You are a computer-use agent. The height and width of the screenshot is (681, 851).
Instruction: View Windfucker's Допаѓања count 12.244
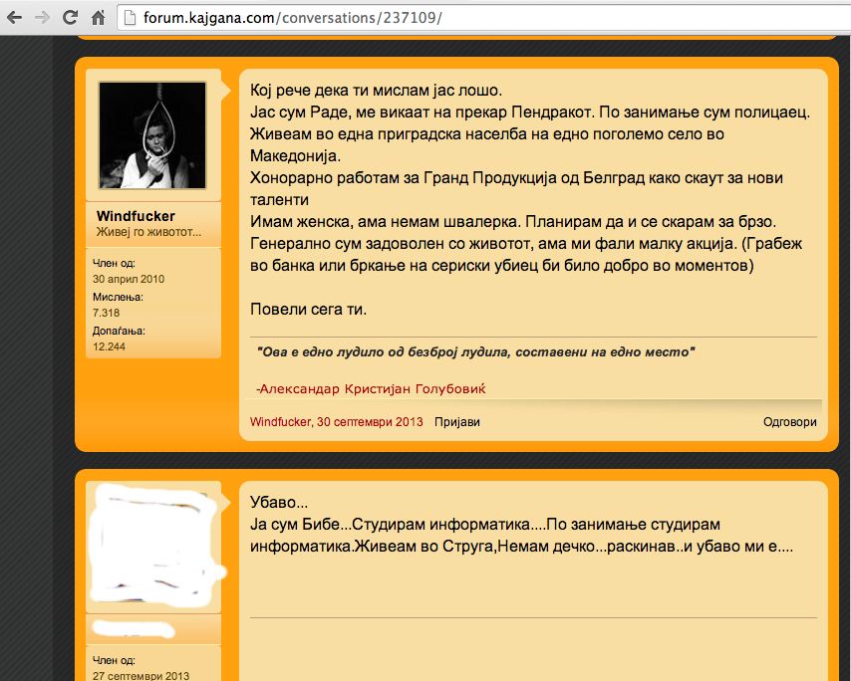109,345
